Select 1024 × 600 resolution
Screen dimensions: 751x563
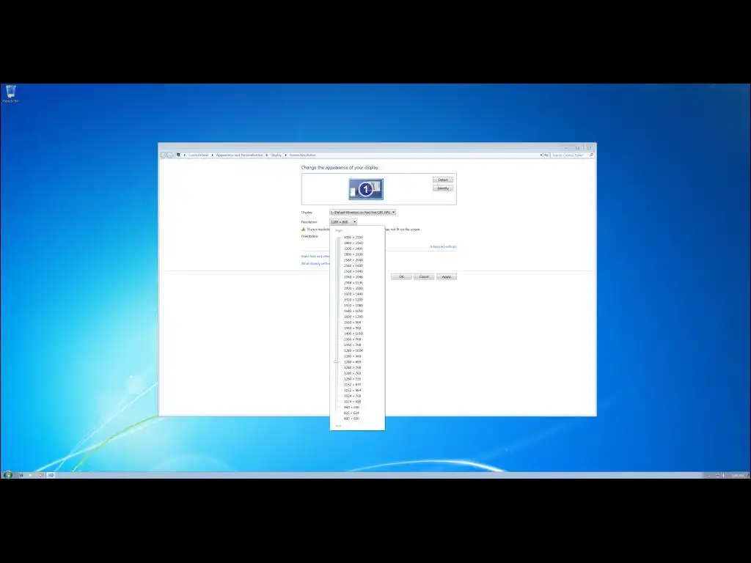point(353,402)
